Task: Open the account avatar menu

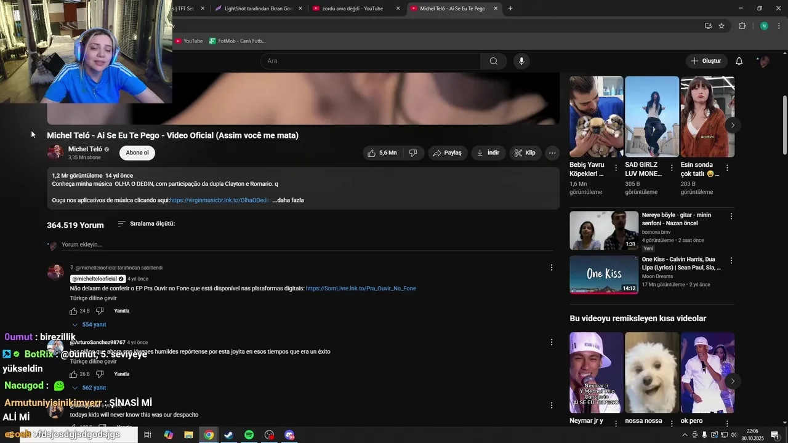Action: [x=764, y=61]
